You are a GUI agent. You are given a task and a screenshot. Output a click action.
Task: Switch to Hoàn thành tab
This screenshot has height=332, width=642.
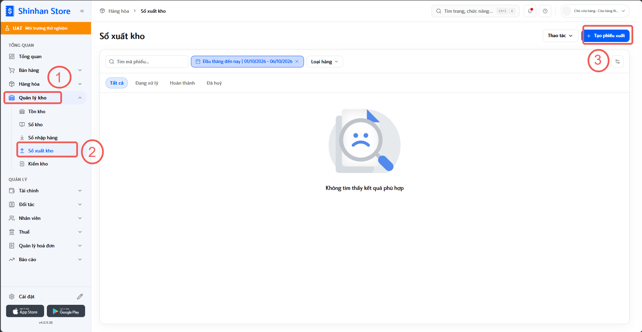(x=182, y=83)
